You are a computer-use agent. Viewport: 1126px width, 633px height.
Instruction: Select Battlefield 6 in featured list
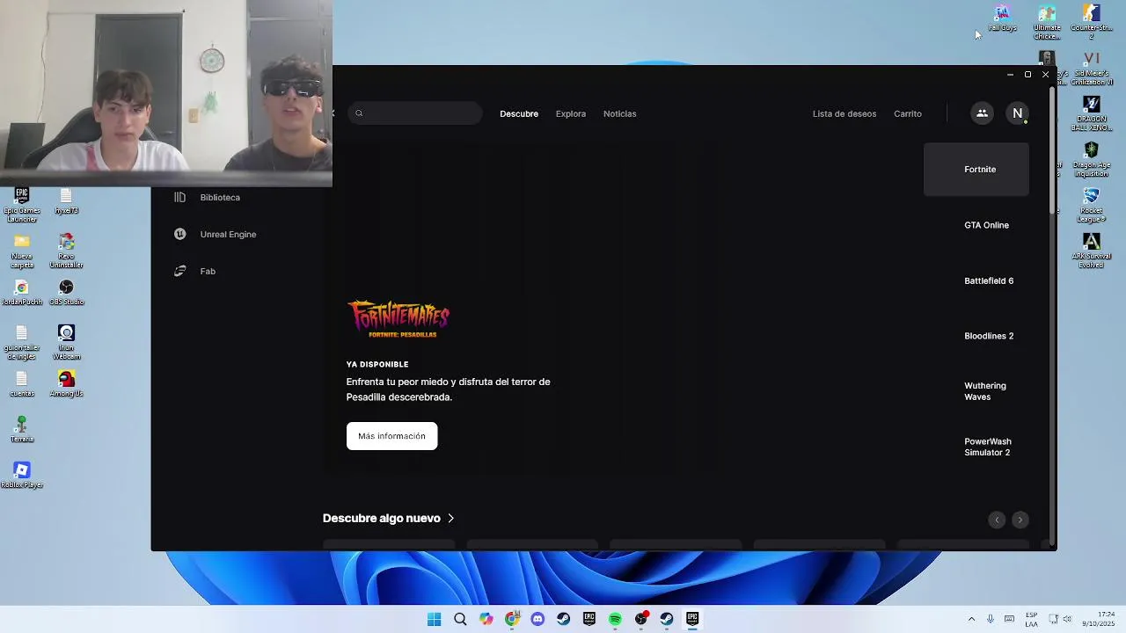coord(976,280)
